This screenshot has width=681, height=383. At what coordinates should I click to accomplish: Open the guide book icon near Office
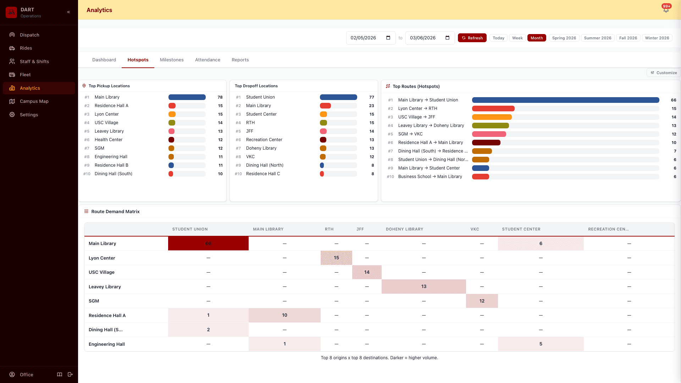60,374
